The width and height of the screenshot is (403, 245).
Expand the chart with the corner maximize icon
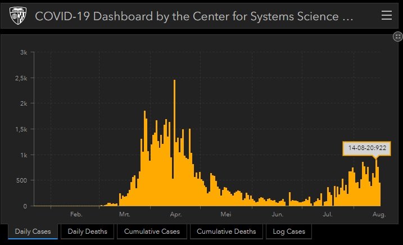pyautogui.click(x=397, y=37)
